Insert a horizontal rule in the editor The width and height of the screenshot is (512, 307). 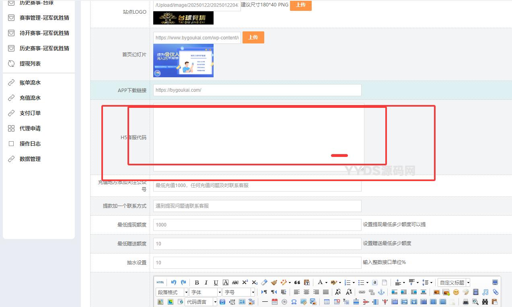pyautogui.click(x=264, y=301)
